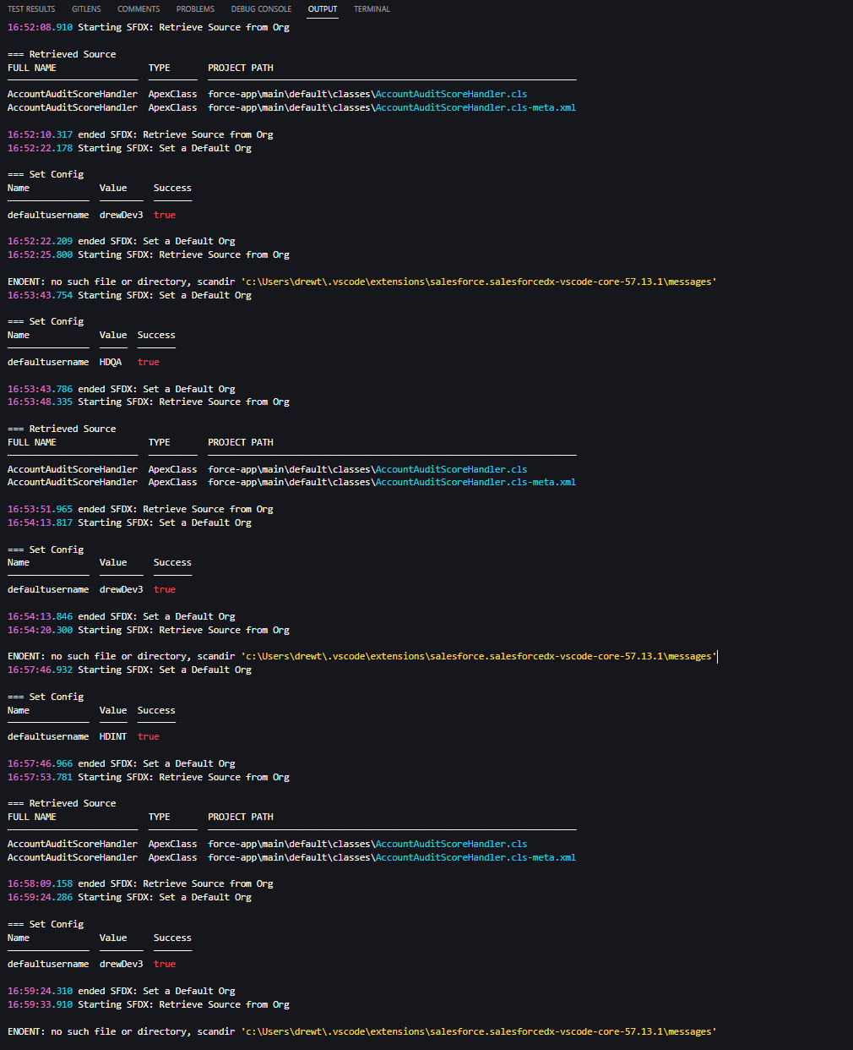Screen dimensions: 853x1050
Task: Open AccountAuditScoreHandler.cls link in 16:58 Retrieved Source
Action: click(x=450, y=843)
